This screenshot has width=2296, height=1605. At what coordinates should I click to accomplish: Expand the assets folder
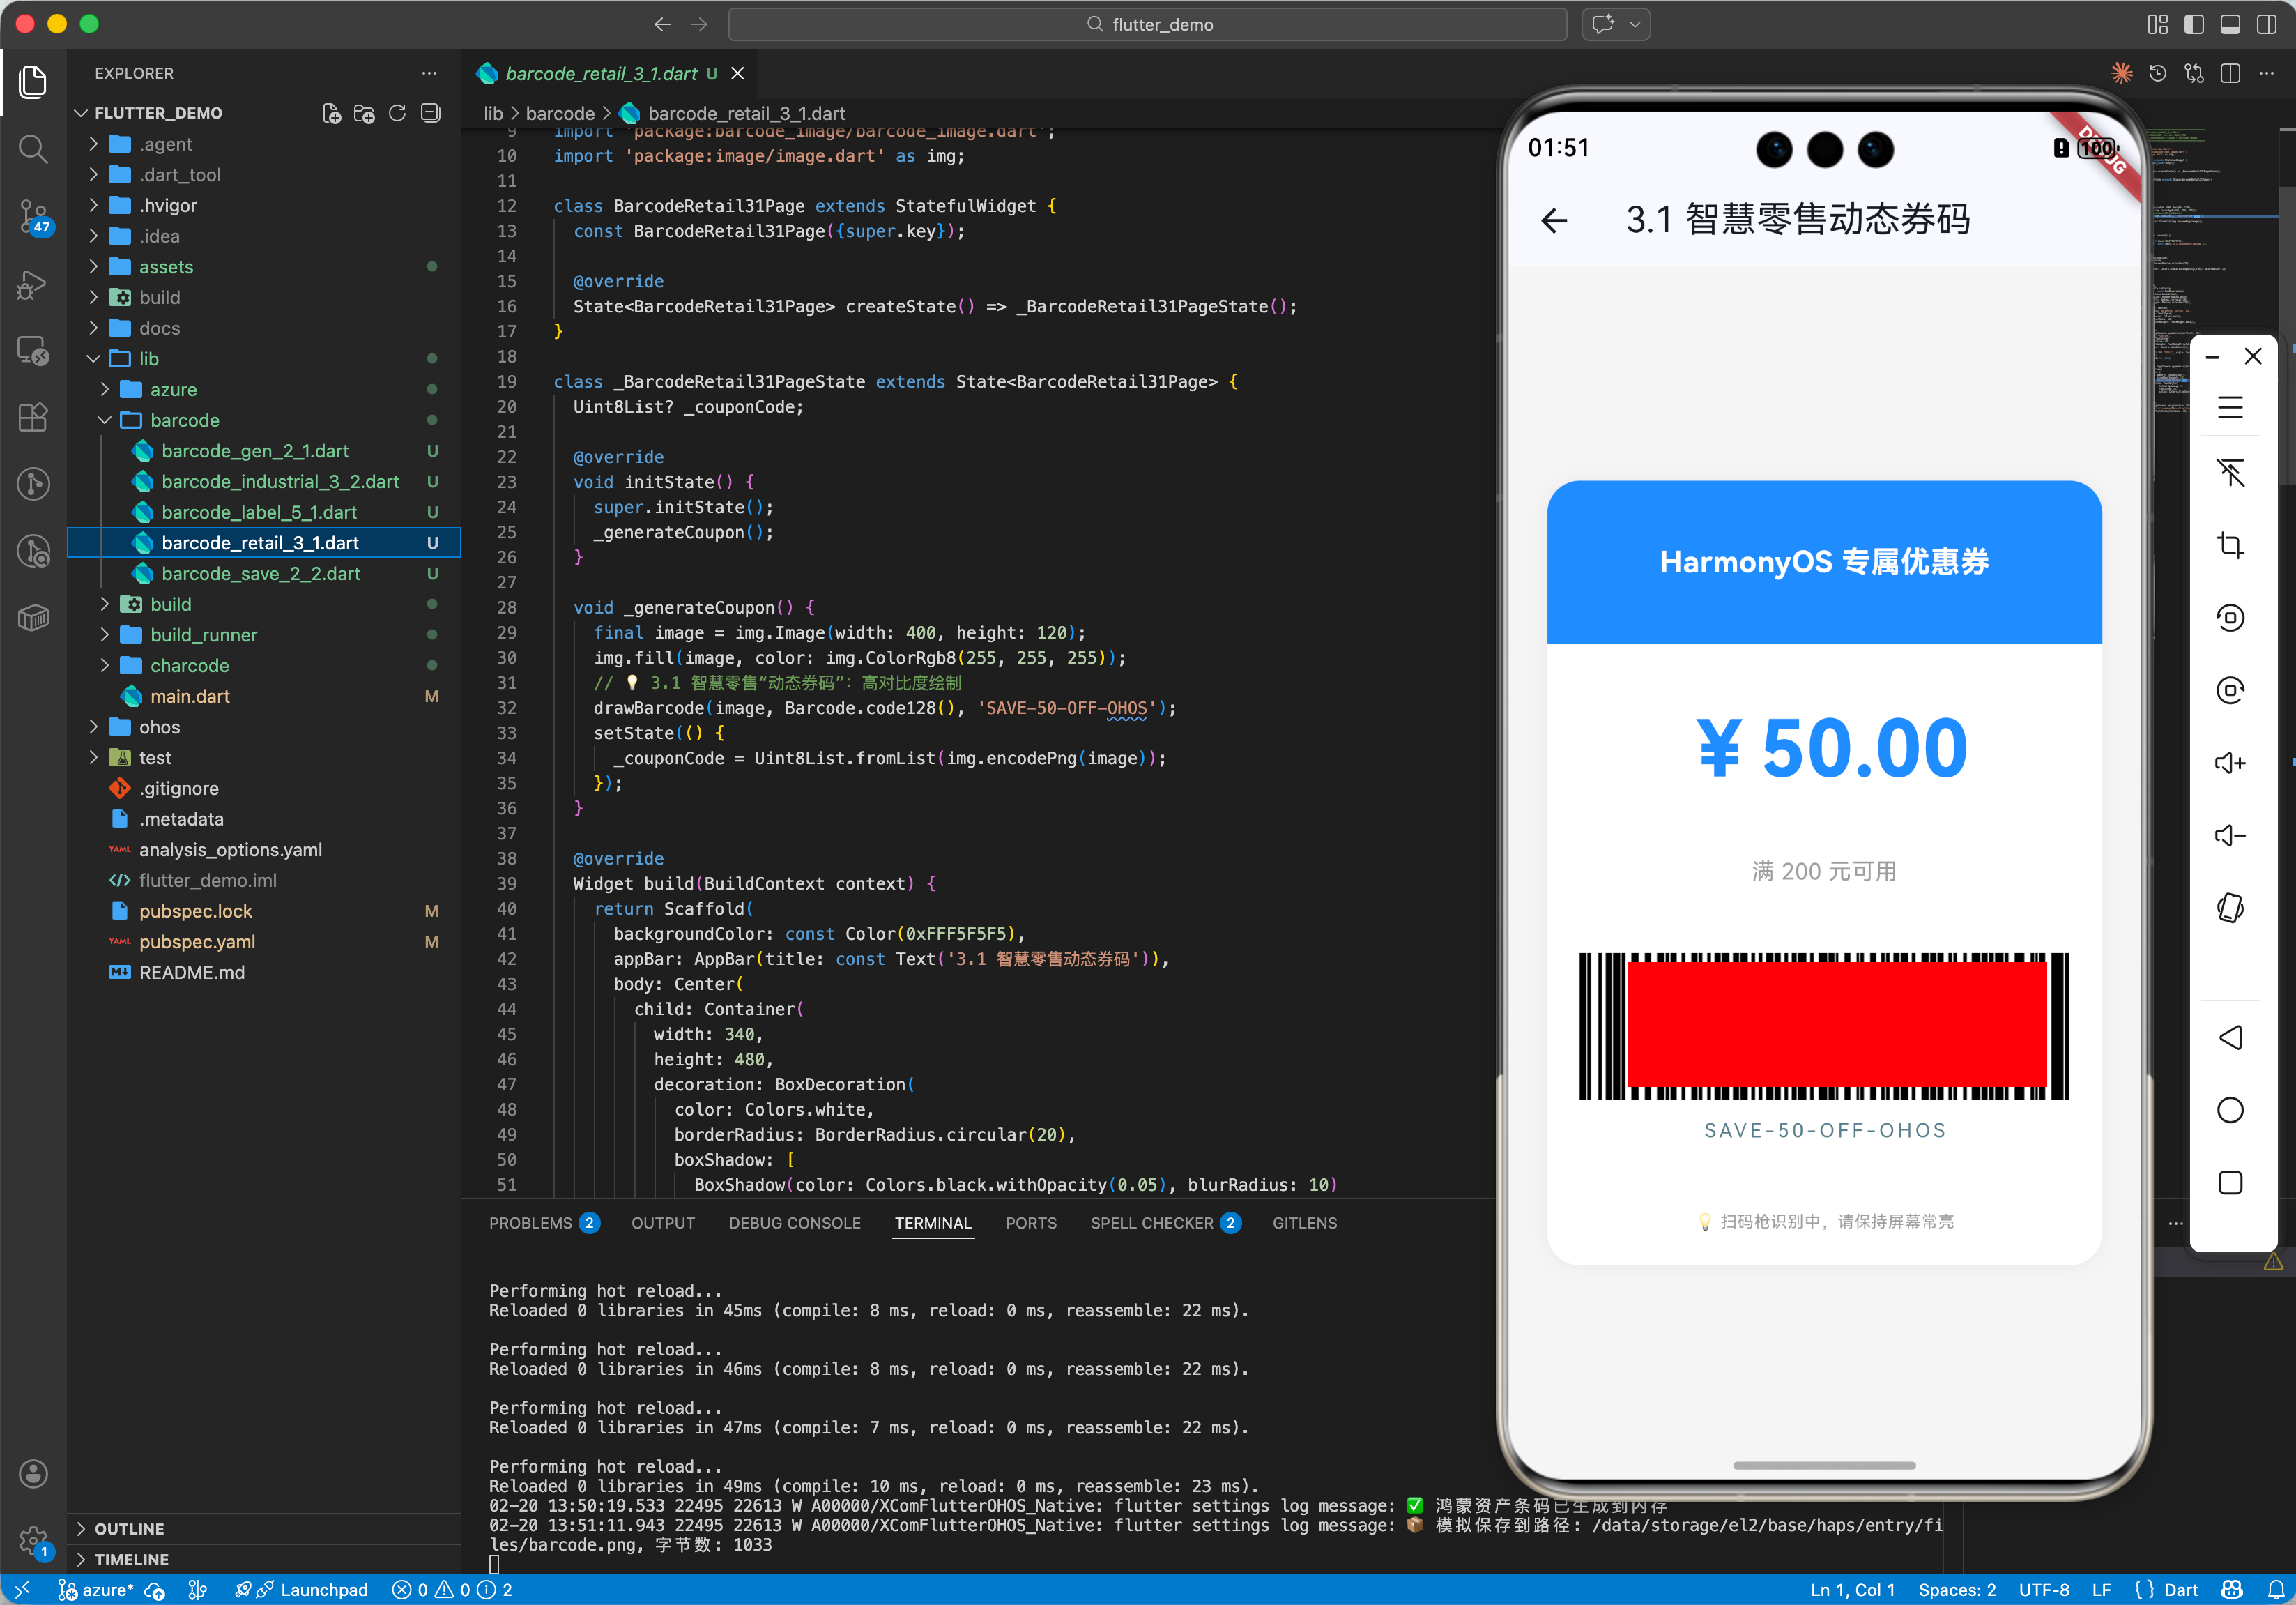point(165,267)
